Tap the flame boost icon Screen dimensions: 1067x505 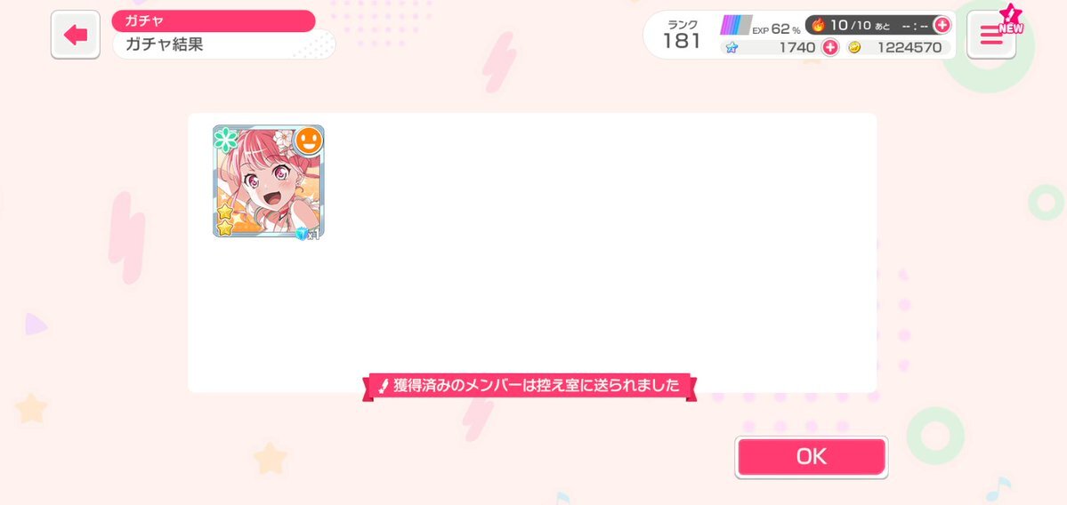(818, 25)
